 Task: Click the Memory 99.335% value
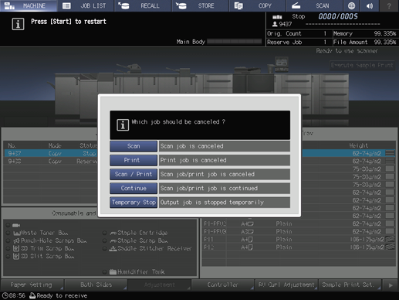pos(385,33)
